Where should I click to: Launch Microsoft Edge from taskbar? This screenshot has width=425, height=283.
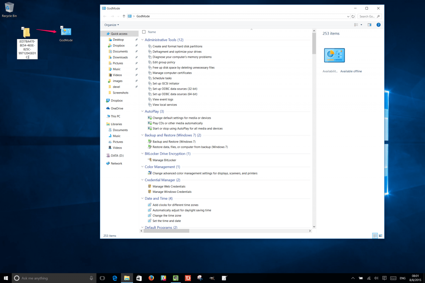(x=115, y=278)
